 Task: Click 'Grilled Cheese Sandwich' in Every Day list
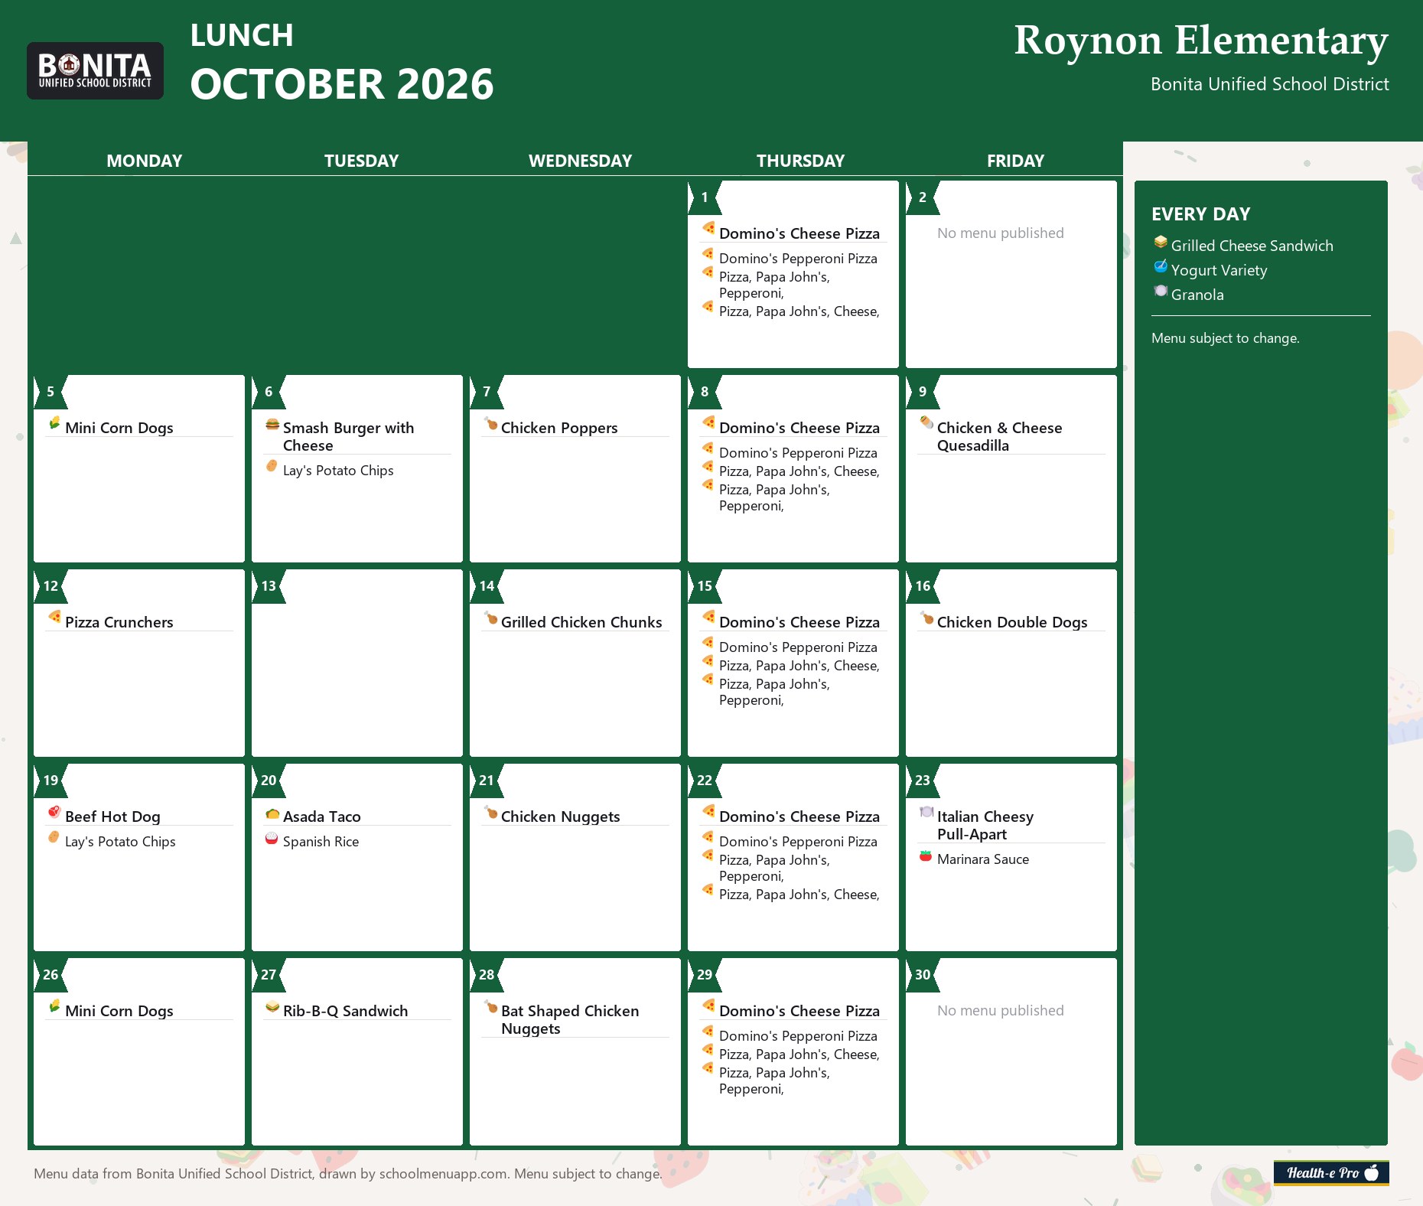coord(1252,246)
